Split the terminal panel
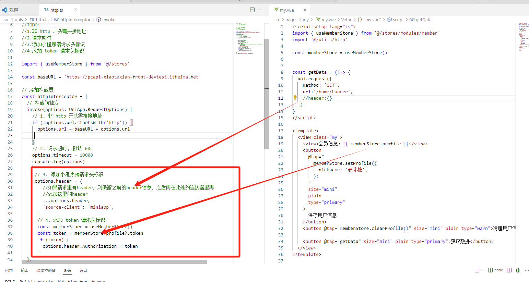 pos(509,270)
